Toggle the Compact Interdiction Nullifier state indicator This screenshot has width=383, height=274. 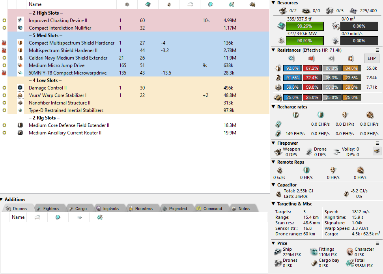(x=4, y=28)
